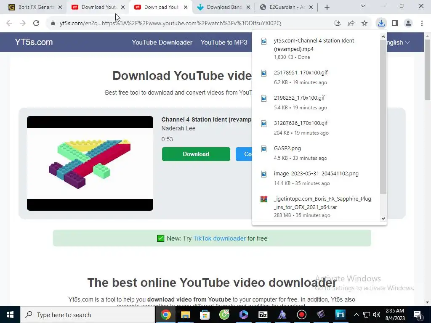Click the downloads popup scrollbar thumb

click(383, 116)
